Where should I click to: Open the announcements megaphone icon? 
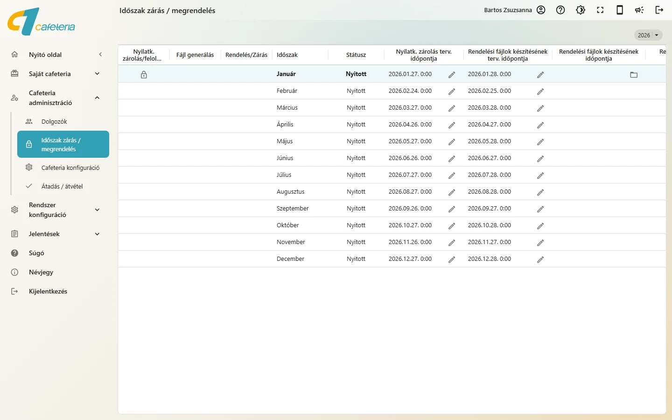point(639,10)
